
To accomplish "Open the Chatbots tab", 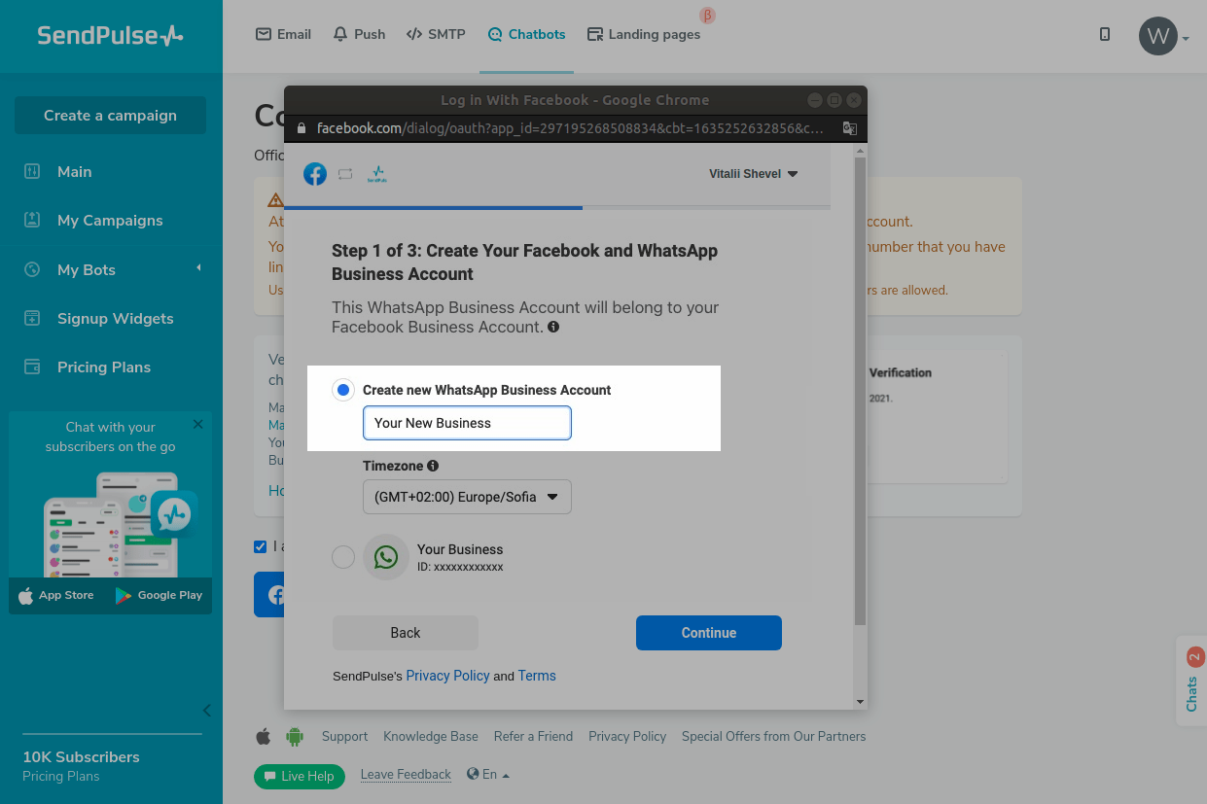I will (526, 34).
